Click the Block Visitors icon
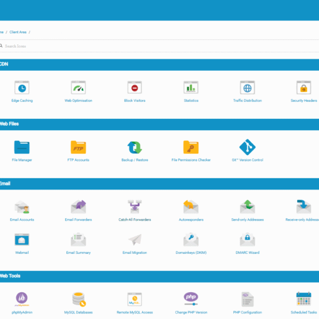Screen dimensions: 319x319 (134, 88)
